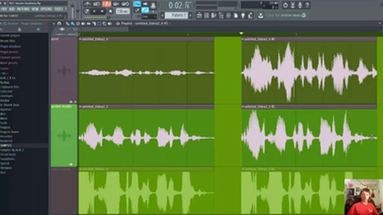The height and width of the screenshot is (215, 383).
Task: Click the webcam video thumbnail
Action: tap(364, 197)
